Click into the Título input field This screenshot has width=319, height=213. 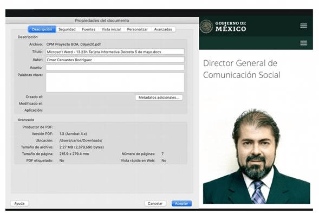click(115, 52)
